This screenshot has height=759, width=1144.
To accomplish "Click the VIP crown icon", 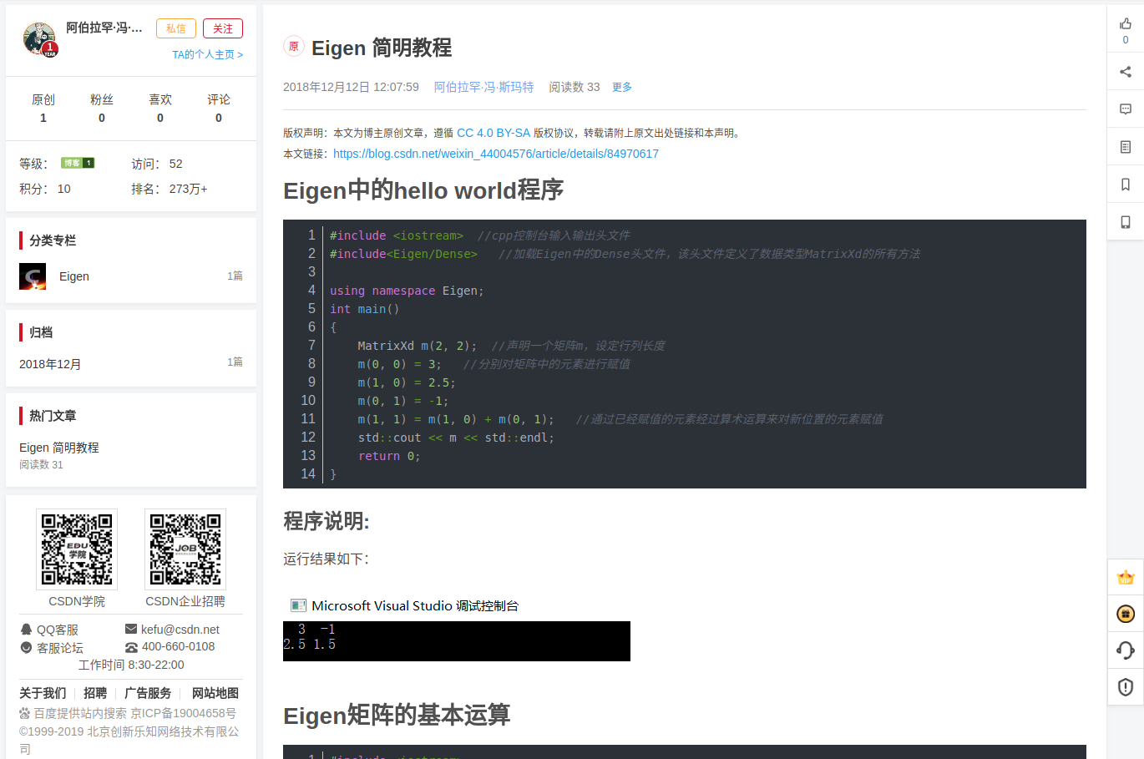I will (1126, 577).
